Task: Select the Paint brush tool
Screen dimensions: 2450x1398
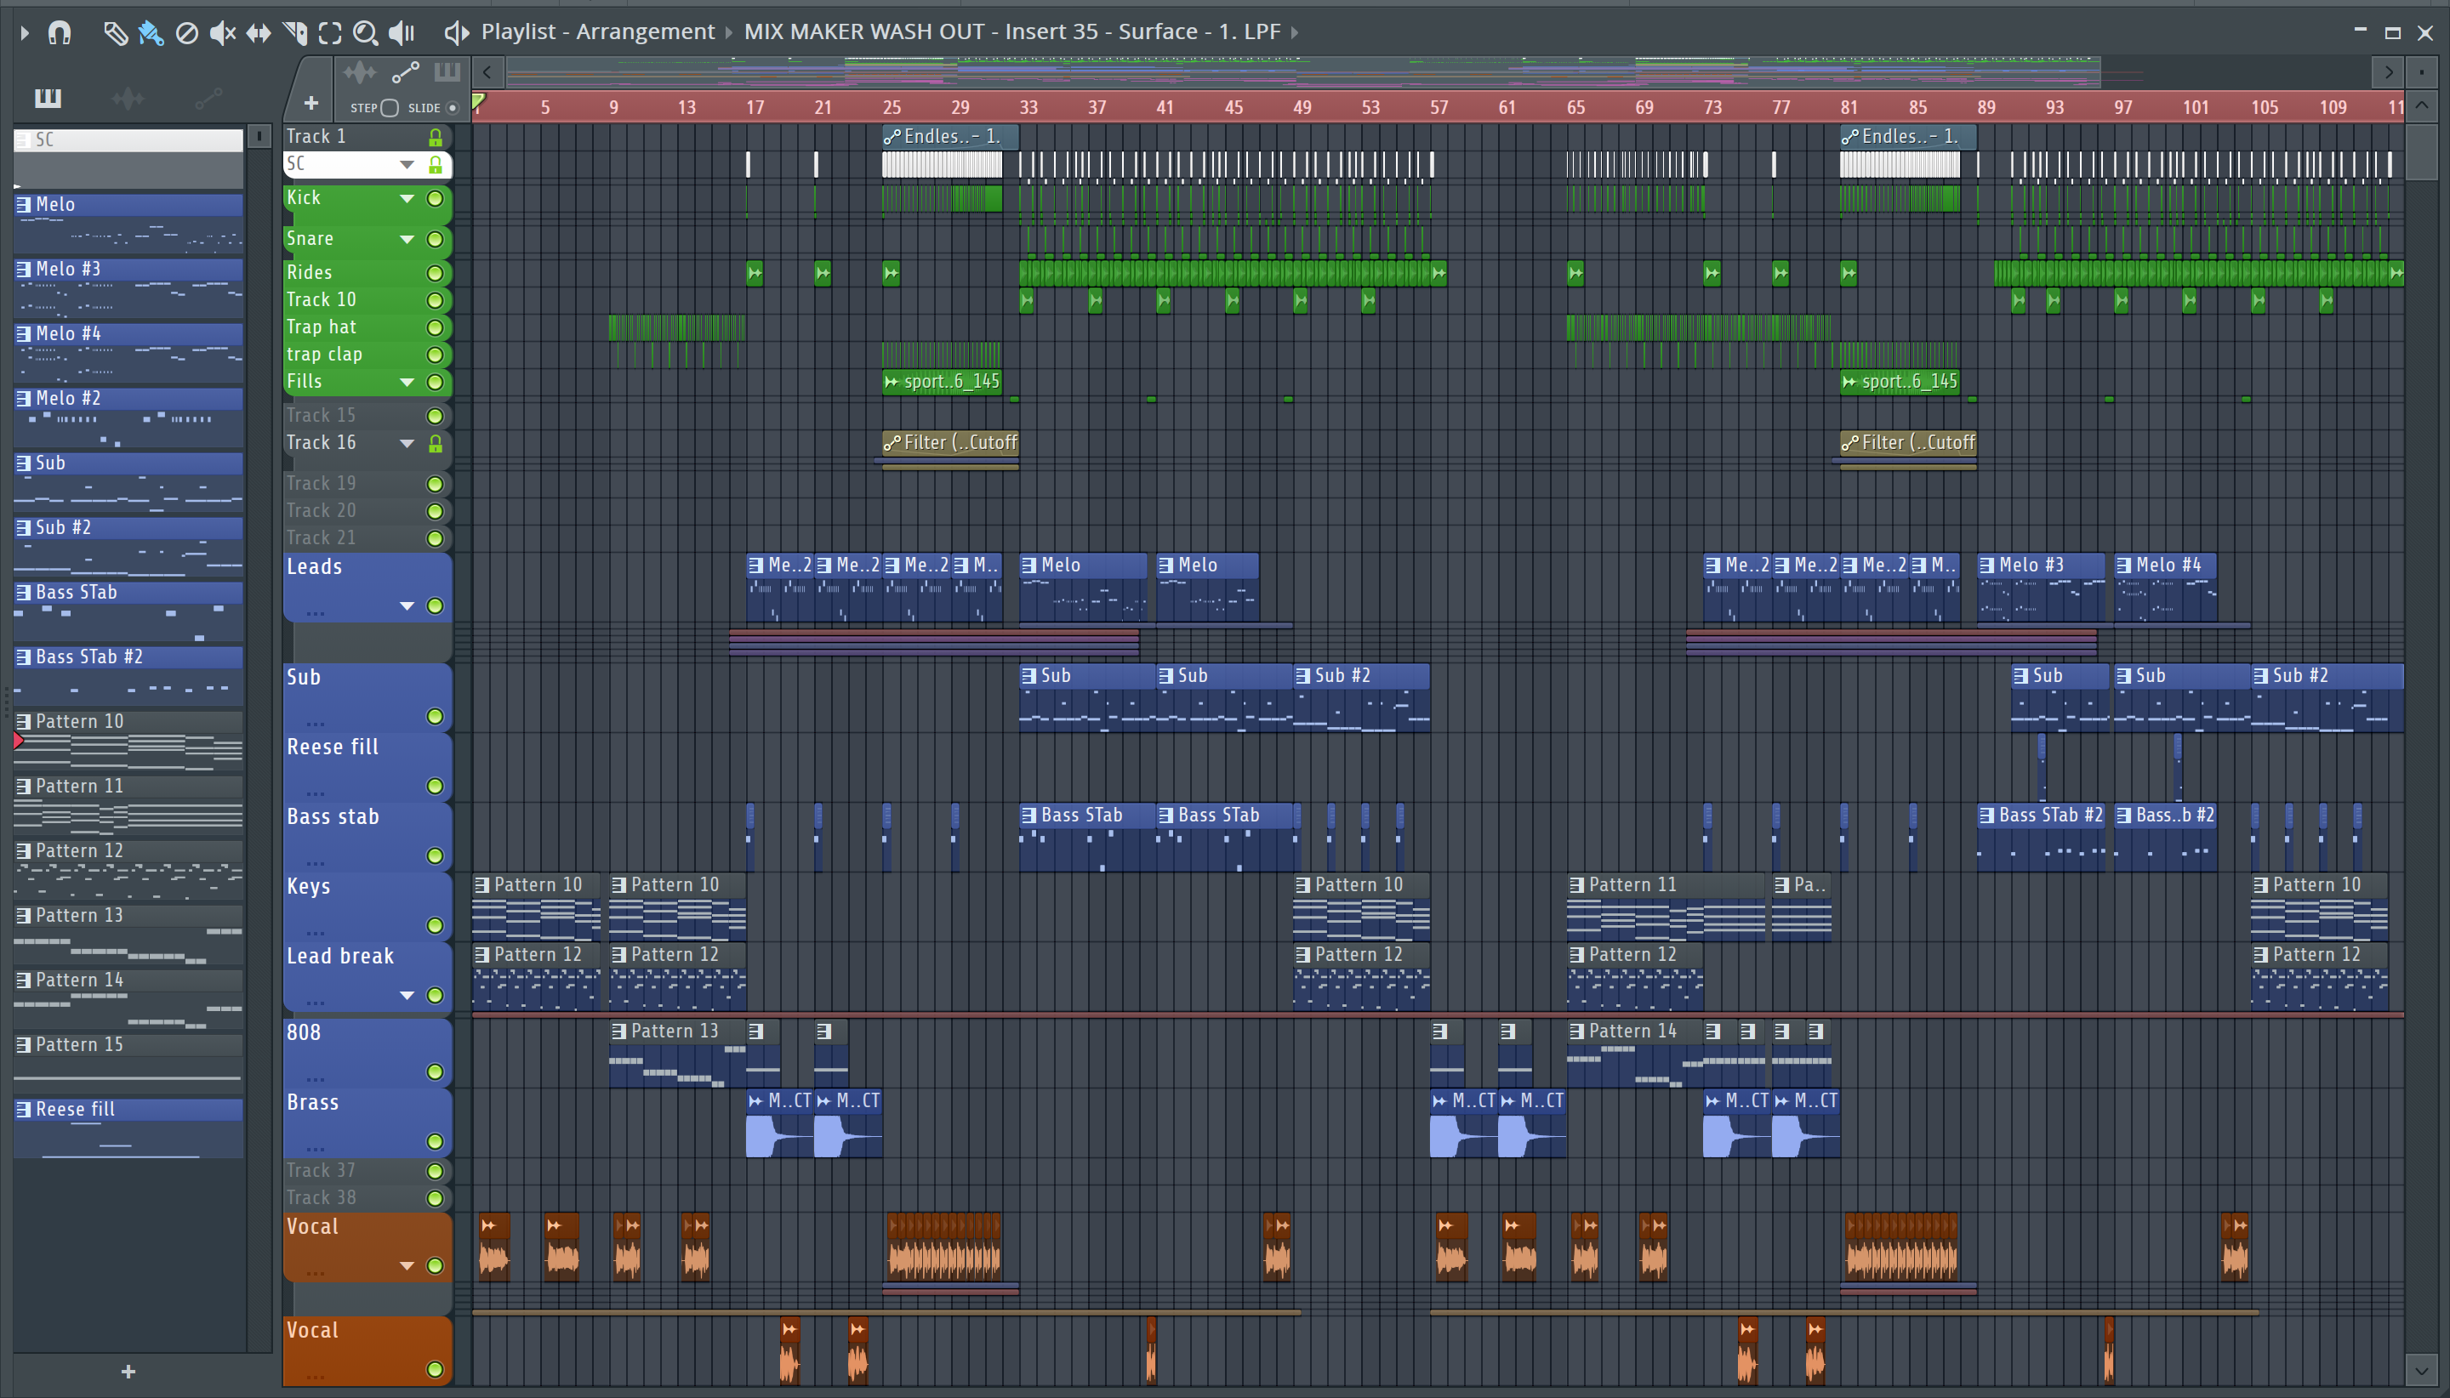Action: (151, 34)
